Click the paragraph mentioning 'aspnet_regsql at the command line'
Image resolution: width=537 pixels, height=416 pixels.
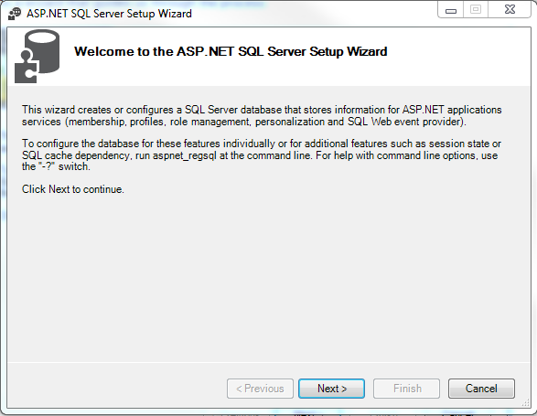tap(262, 155)
